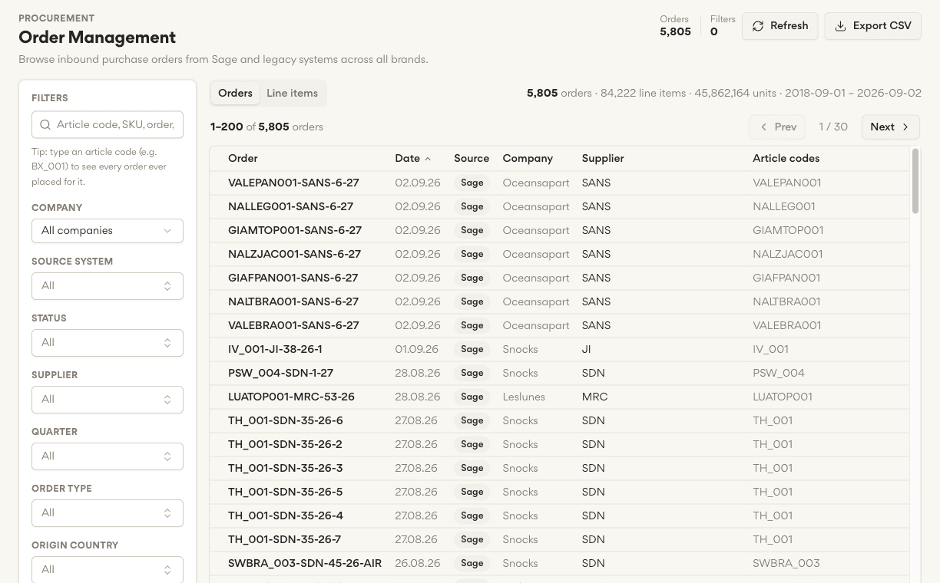Go to the previous page of orders
Screen dimensions: 940x583
coord(777,127)
